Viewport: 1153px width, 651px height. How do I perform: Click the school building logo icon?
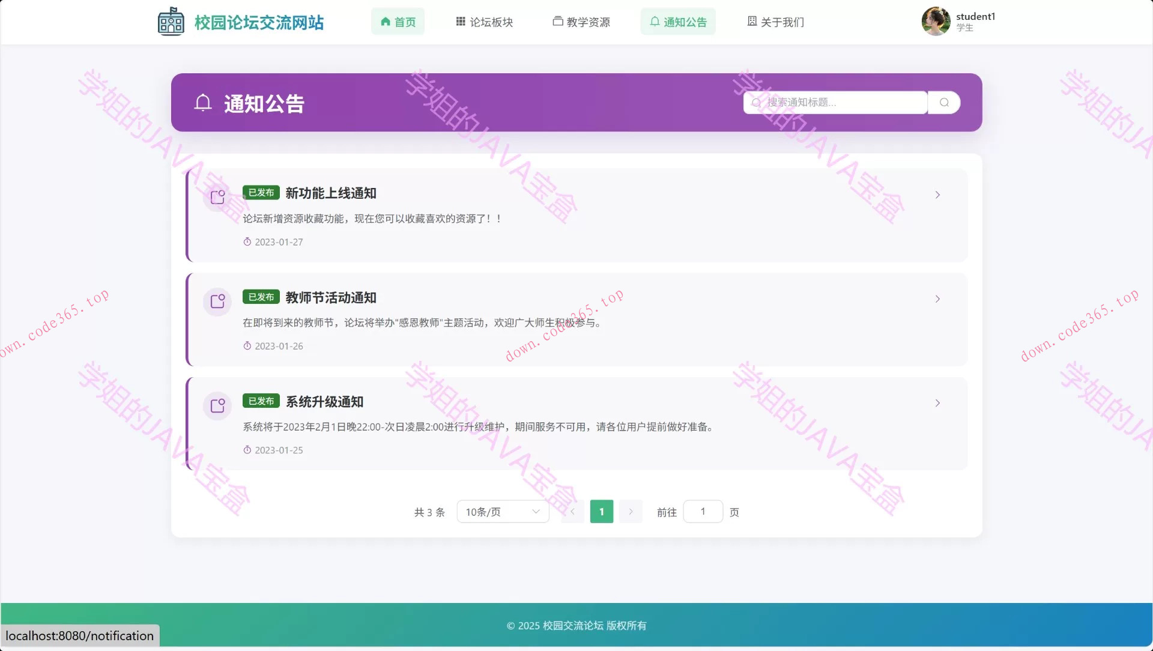[x=171, y=21]
